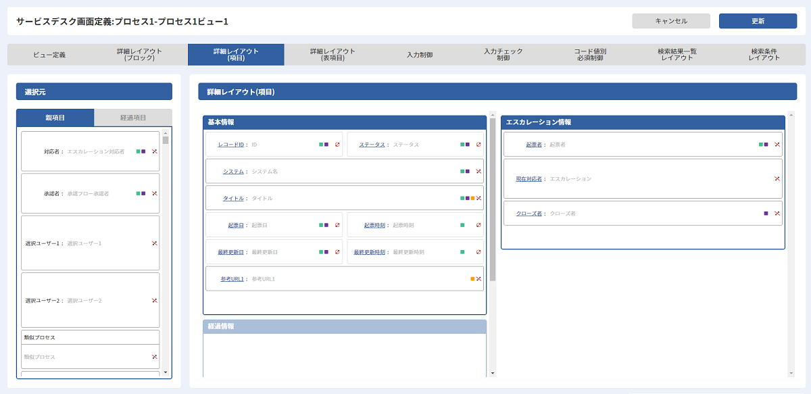This screenshot has width=811, height=394.
Task: Click the purple square on the システム row
Action: (x=468, y=172)
